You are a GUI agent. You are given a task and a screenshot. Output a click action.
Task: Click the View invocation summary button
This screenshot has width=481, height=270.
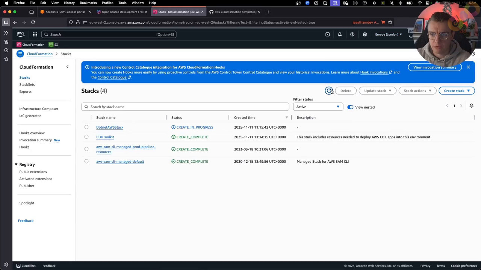tap(435, 67)
